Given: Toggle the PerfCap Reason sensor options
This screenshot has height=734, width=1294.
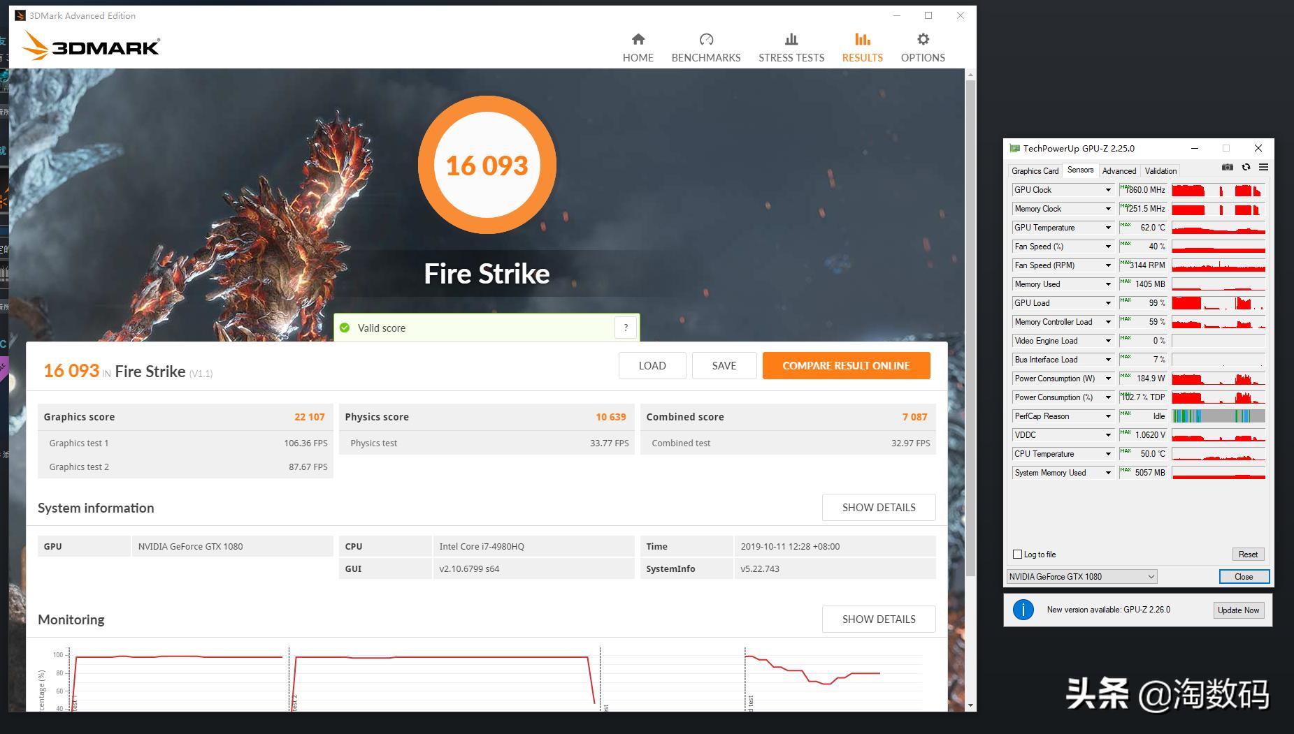Looking at the screenshot, I should click(x=1109, y=416).
